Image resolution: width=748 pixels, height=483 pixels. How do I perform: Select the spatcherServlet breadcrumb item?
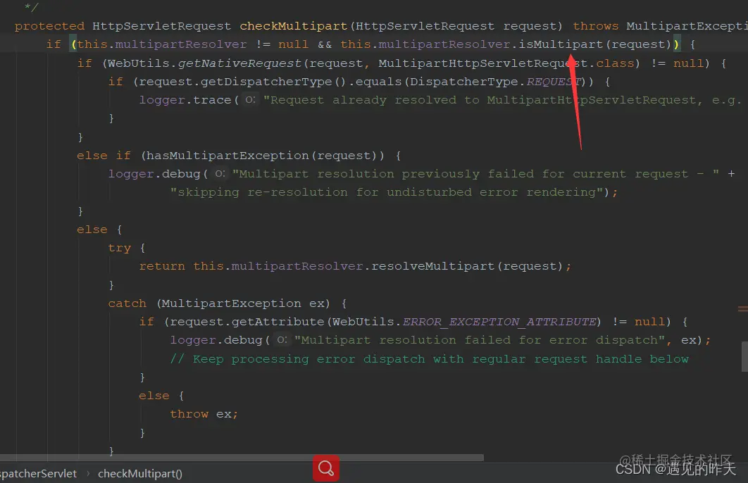[38, 473]
